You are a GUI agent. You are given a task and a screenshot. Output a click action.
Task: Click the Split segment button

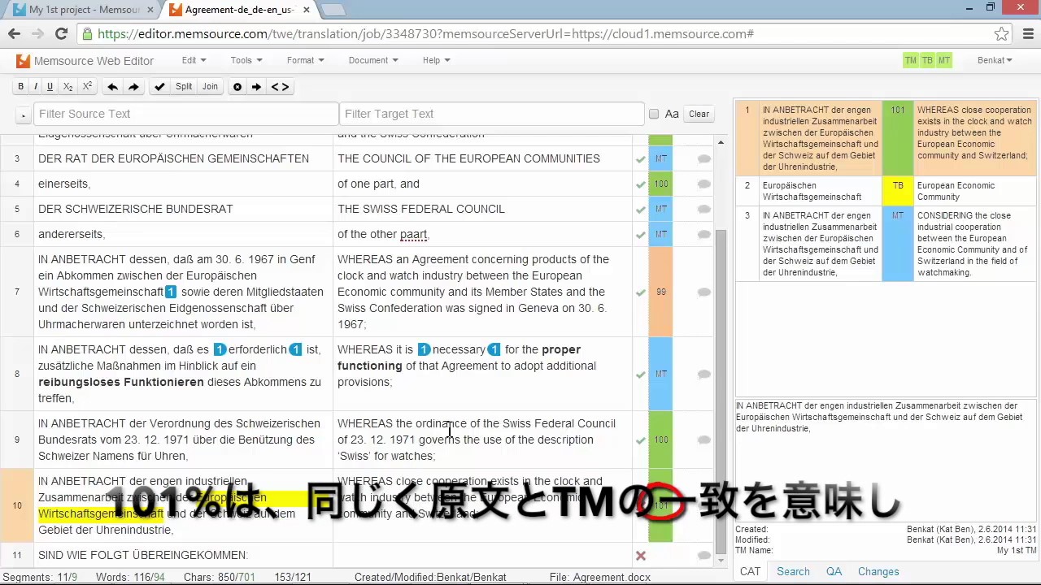[x=184, y=87]
